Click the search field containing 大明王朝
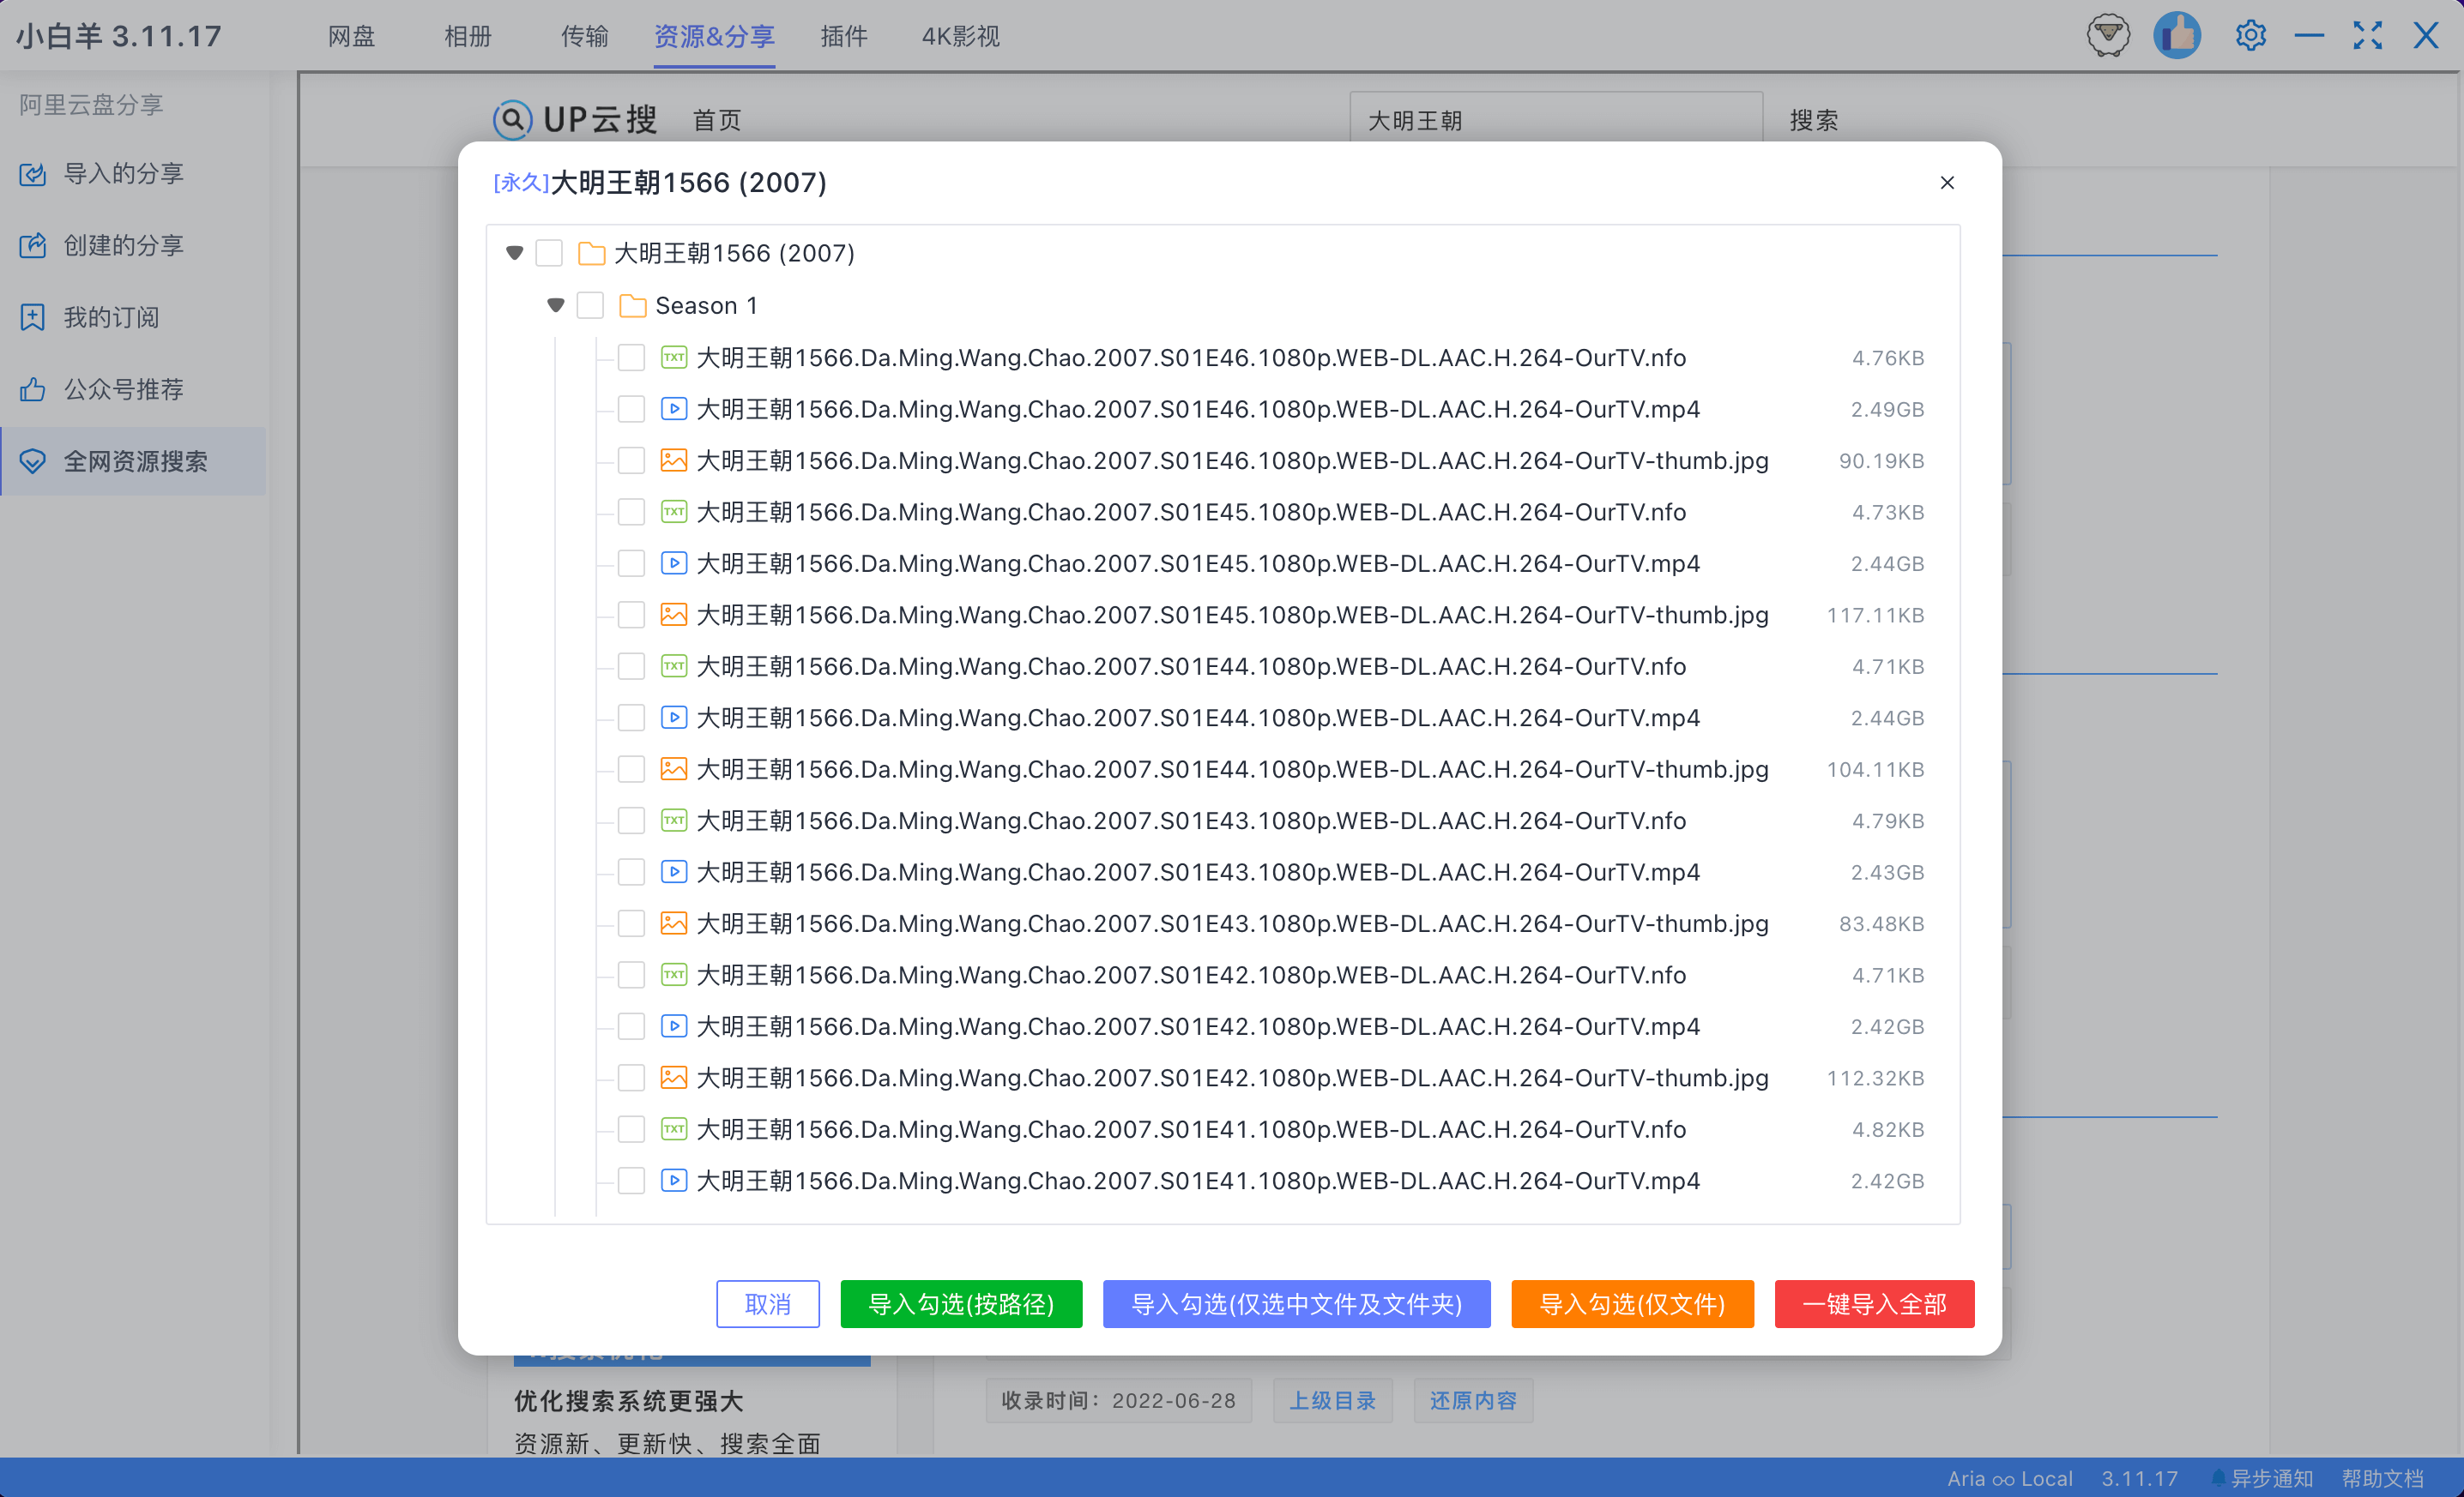 click(1556, 120)
